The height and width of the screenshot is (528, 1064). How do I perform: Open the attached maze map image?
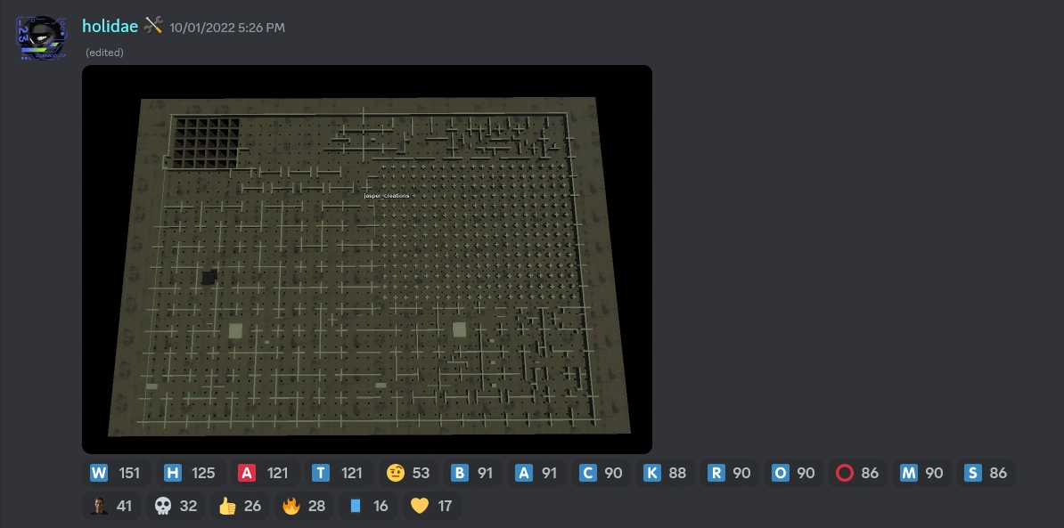[x=367, y=260]
